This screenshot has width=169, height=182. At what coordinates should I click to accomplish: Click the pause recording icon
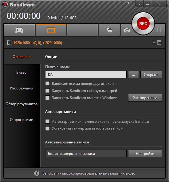(159, 30)
